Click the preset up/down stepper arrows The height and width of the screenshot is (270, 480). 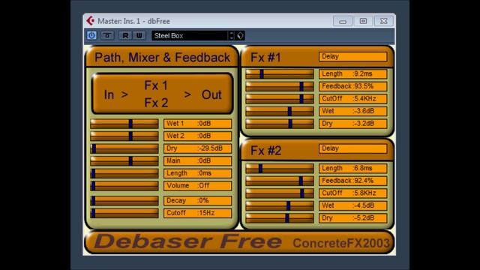[x=232, y=35]
